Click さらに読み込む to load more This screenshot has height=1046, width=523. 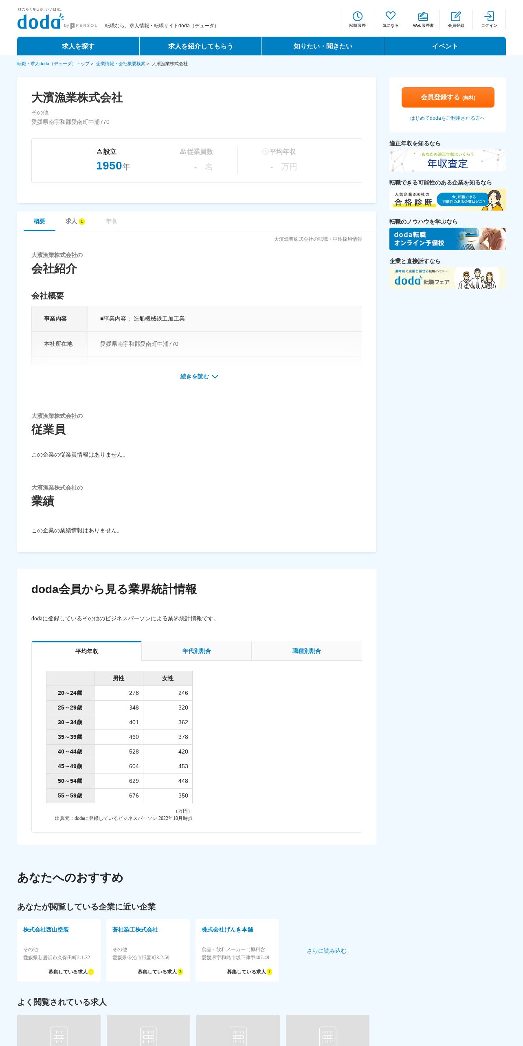(x=327, y=951)
